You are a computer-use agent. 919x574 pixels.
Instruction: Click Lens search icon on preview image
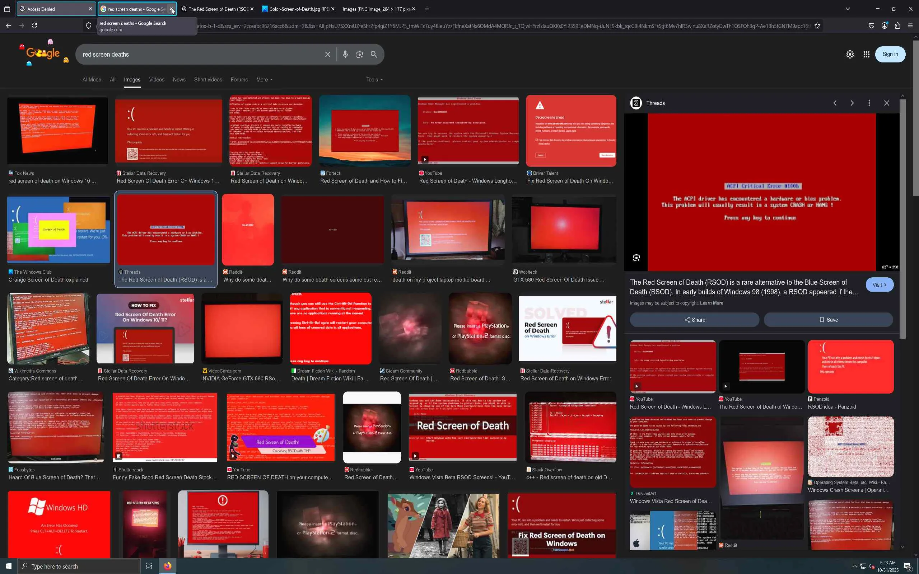636,258
